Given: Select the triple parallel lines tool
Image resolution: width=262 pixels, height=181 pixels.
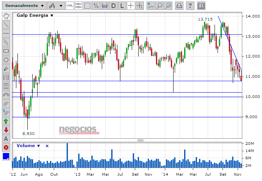Looking at the screenshot, I should pyautogui.click(x=6, y=104).
